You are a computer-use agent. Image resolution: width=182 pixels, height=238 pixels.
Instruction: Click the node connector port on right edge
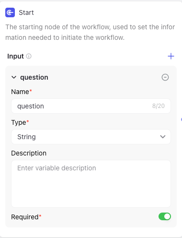tap(182, 119)
